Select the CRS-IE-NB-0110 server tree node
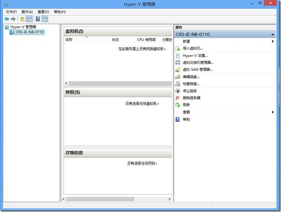Image resolution: width=281 pixels, height=212 pixels. [30, 32]
